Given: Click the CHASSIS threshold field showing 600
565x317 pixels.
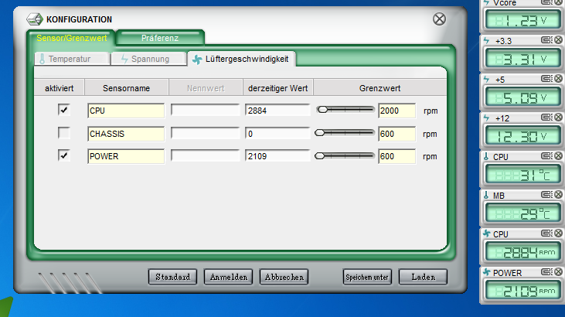Looking at the screenshot, I should pyautogui.click(x=397, y=134).
